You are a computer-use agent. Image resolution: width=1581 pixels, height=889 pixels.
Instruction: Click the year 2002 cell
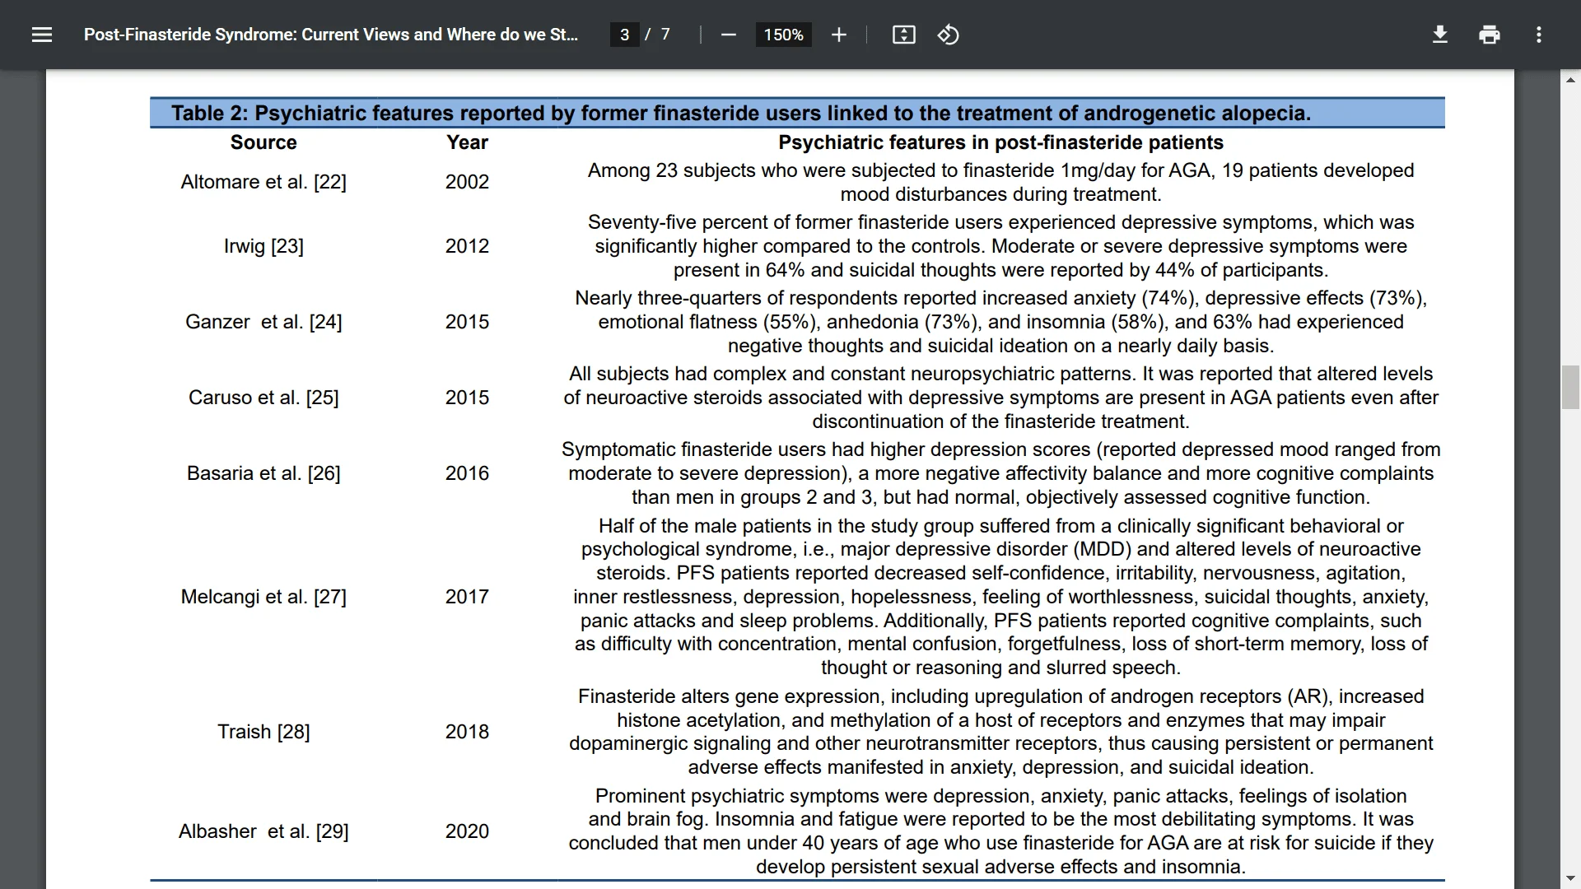pyautogui.click(x=467, y=182)
